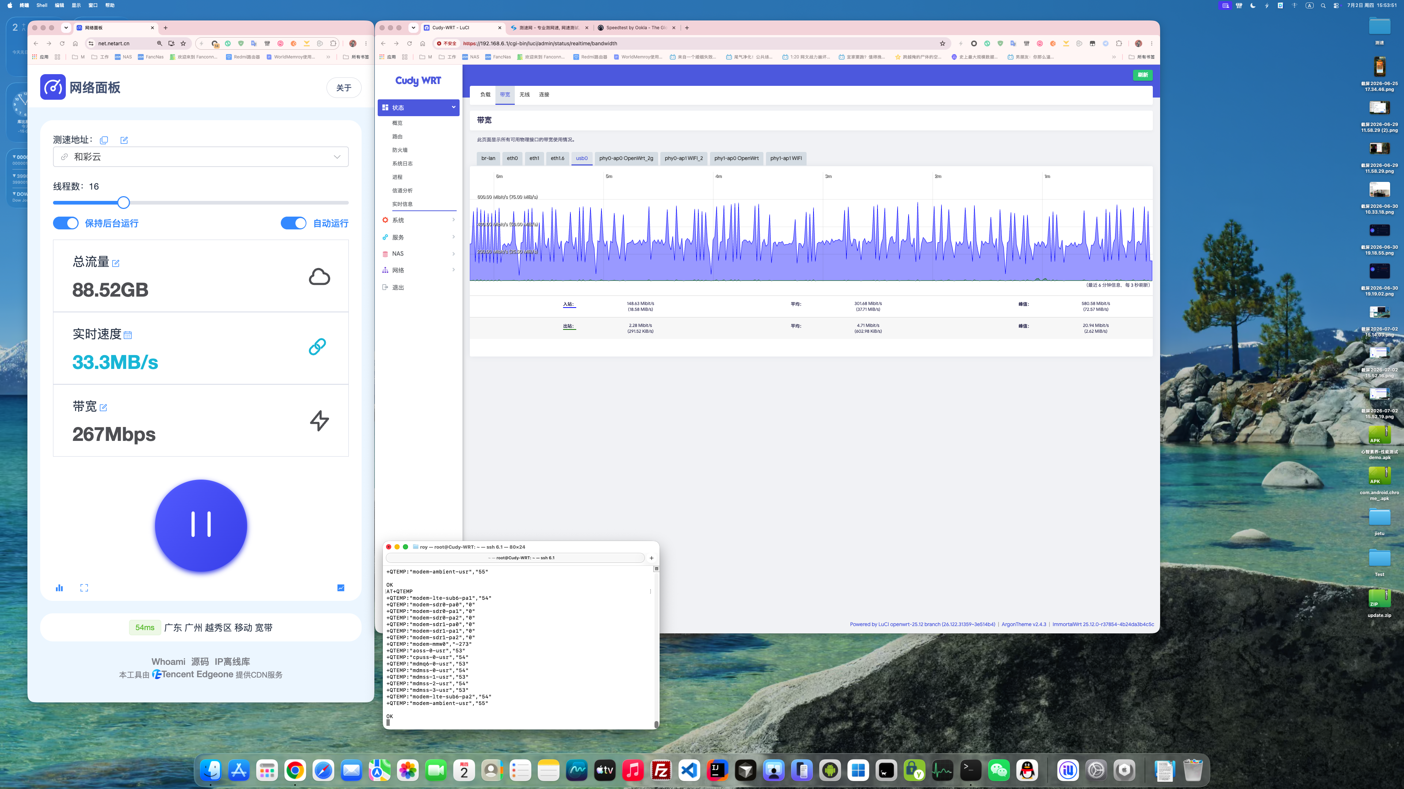Switch to the 连接 tab
1404x789 pixels.
point(544,95)
